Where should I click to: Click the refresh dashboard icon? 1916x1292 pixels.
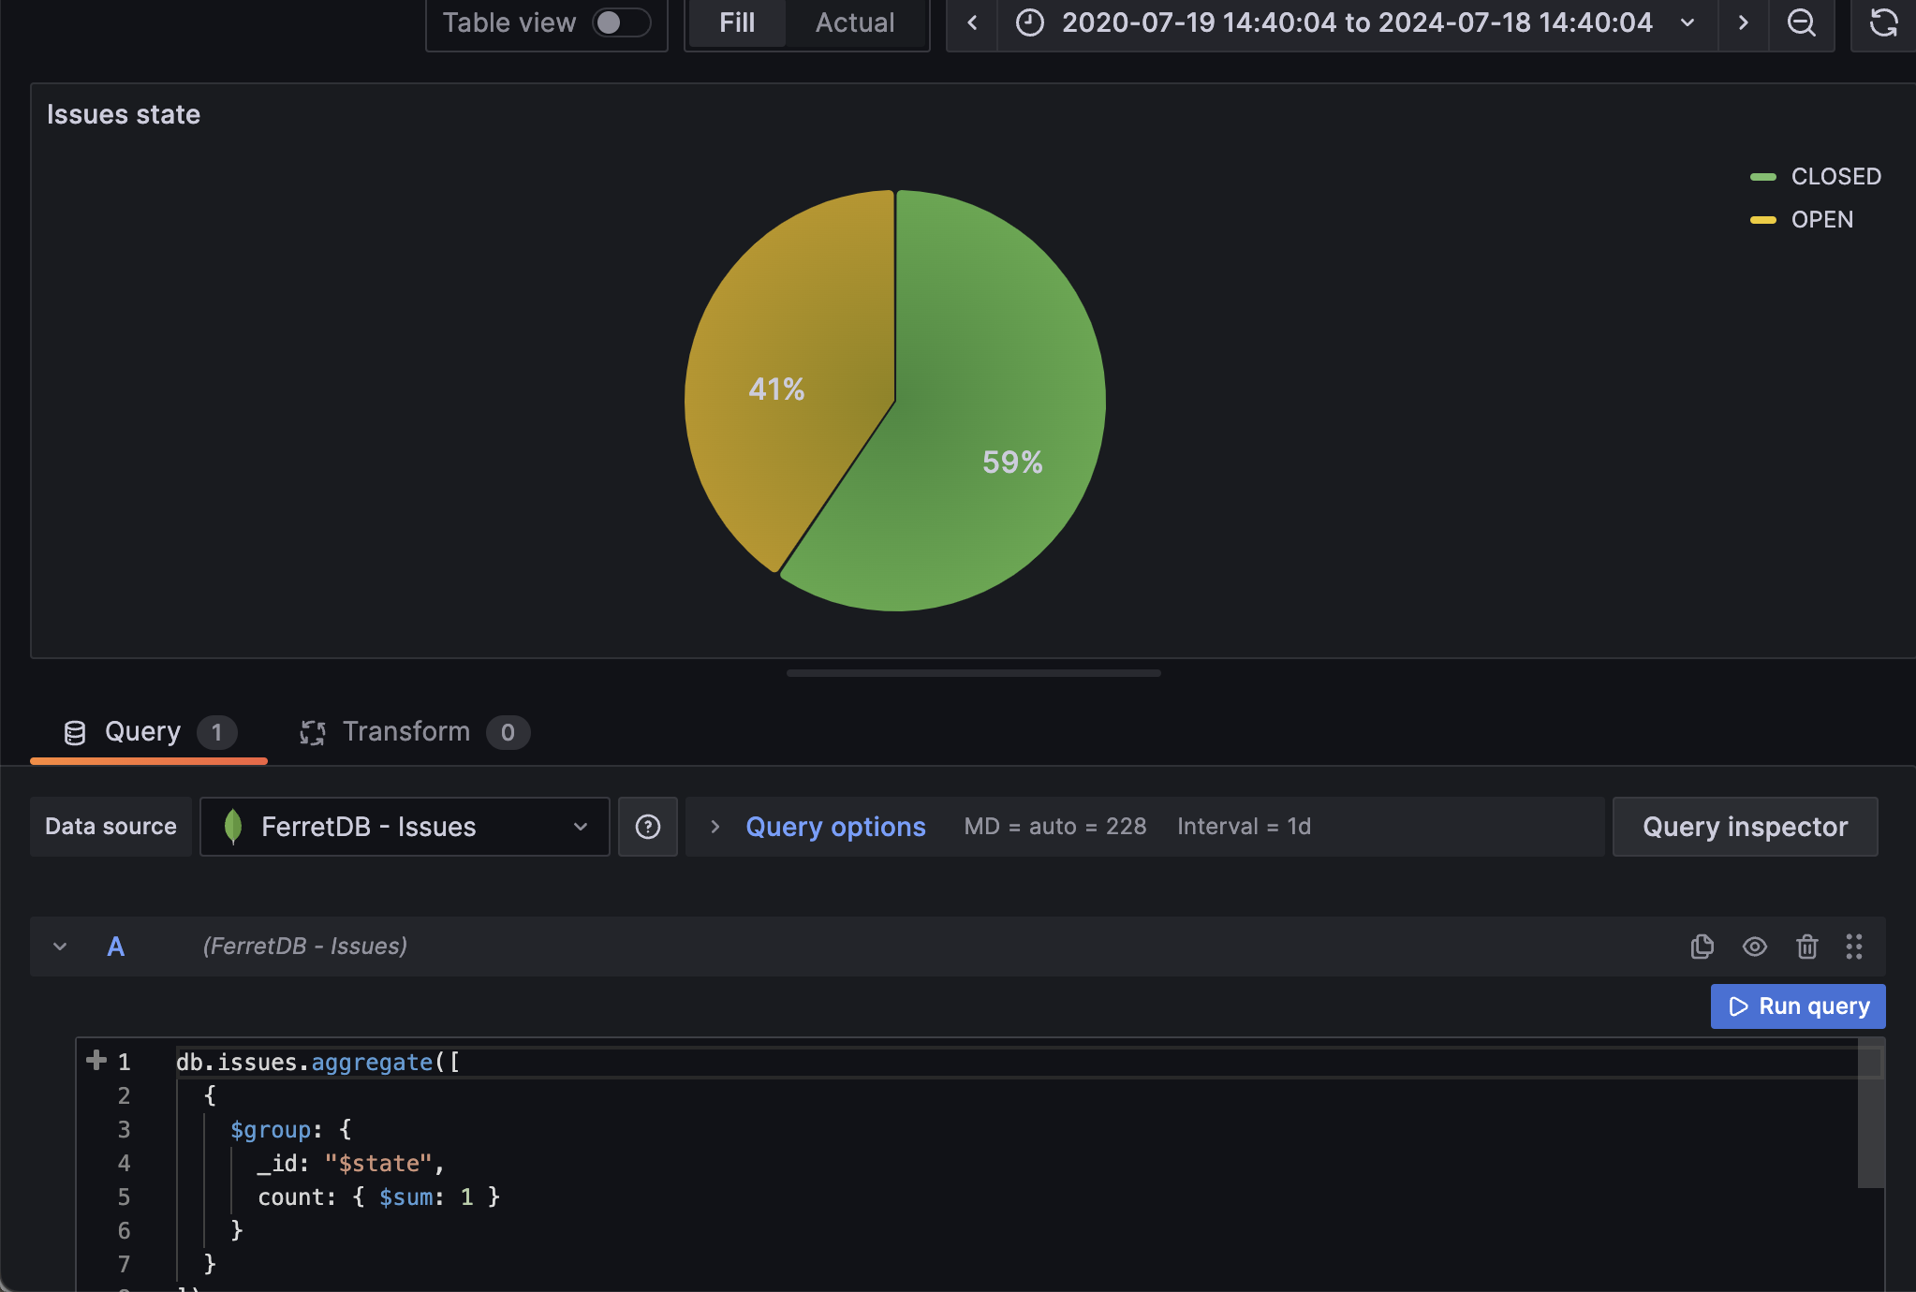point(1883,22)
